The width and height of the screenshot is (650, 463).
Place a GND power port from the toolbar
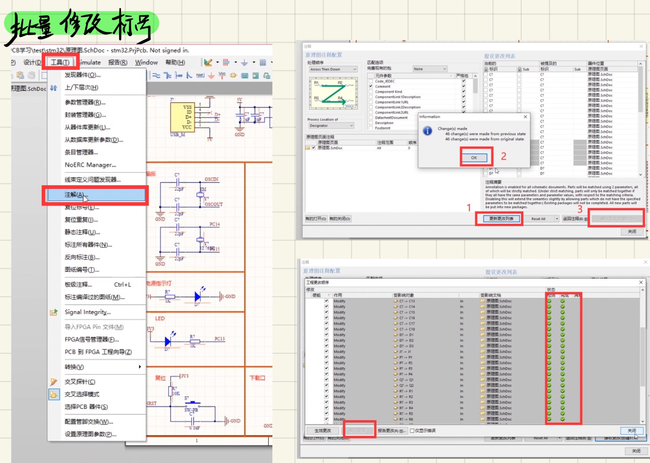[211, 75]
